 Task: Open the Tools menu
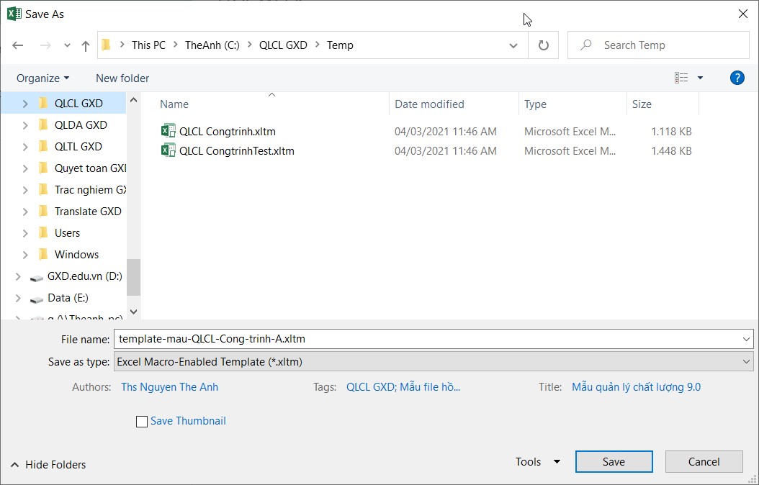coord(536,462)
